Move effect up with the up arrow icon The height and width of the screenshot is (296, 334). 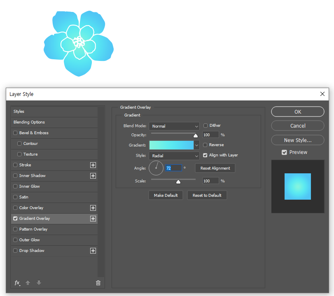[28, 282]
